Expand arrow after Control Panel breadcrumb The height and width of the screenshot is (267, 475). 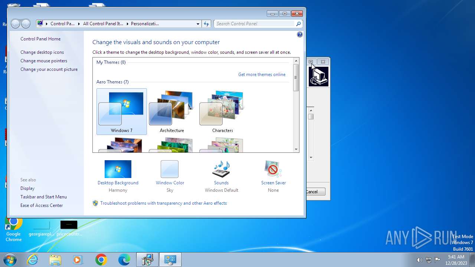79,24
